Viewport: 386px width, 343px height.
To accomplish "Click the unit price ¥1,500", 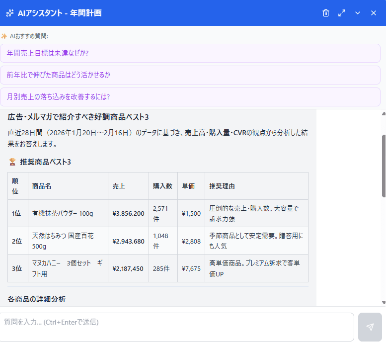I will (x=191, y=213).
